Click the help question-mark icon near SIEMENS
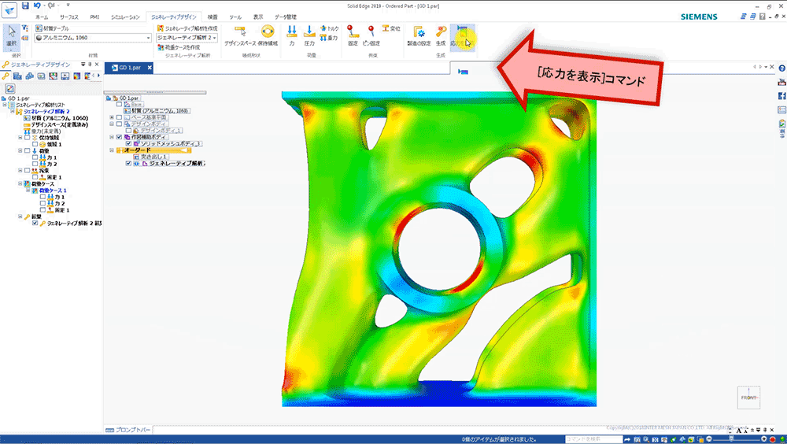The width and height of the screenshot is (787, 444). coord(762,17)
